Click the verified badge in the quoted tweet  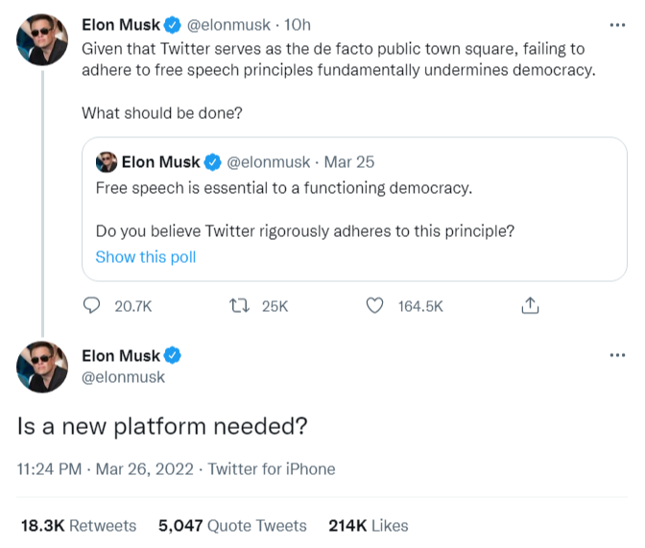pos(212,162)
